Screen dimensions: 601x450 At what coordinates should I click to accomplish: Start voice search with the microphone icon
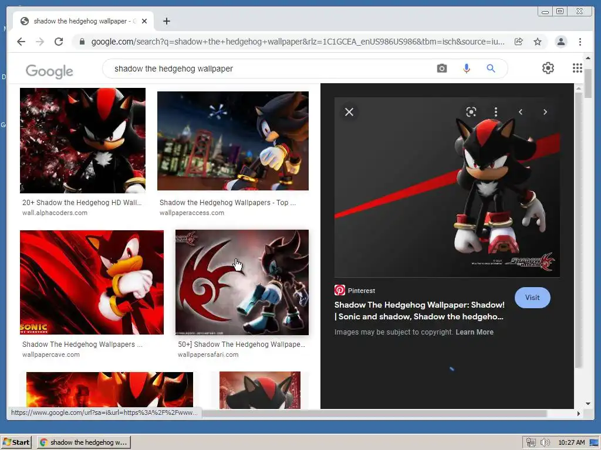click(466, 69)
